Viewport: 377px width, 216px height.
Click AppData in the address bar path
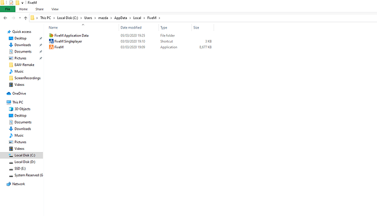[x=120, y=18]
